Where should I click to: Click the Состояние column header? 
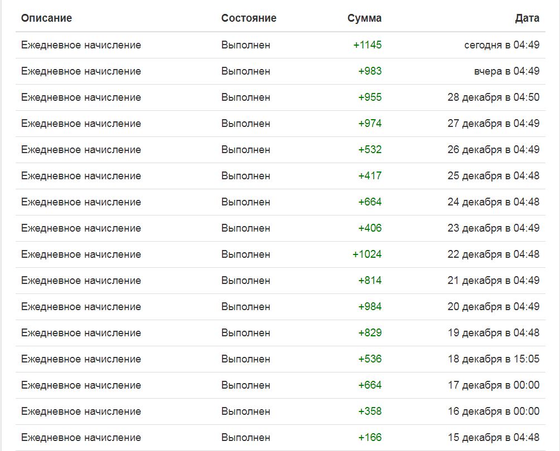tap(249, 18)
